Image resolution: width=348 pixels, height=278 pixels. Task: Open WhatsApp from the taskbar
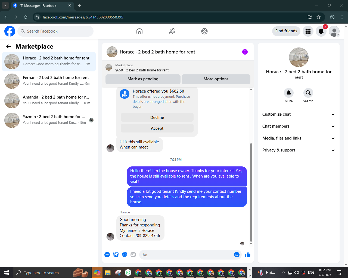click(x=128, y=273)
